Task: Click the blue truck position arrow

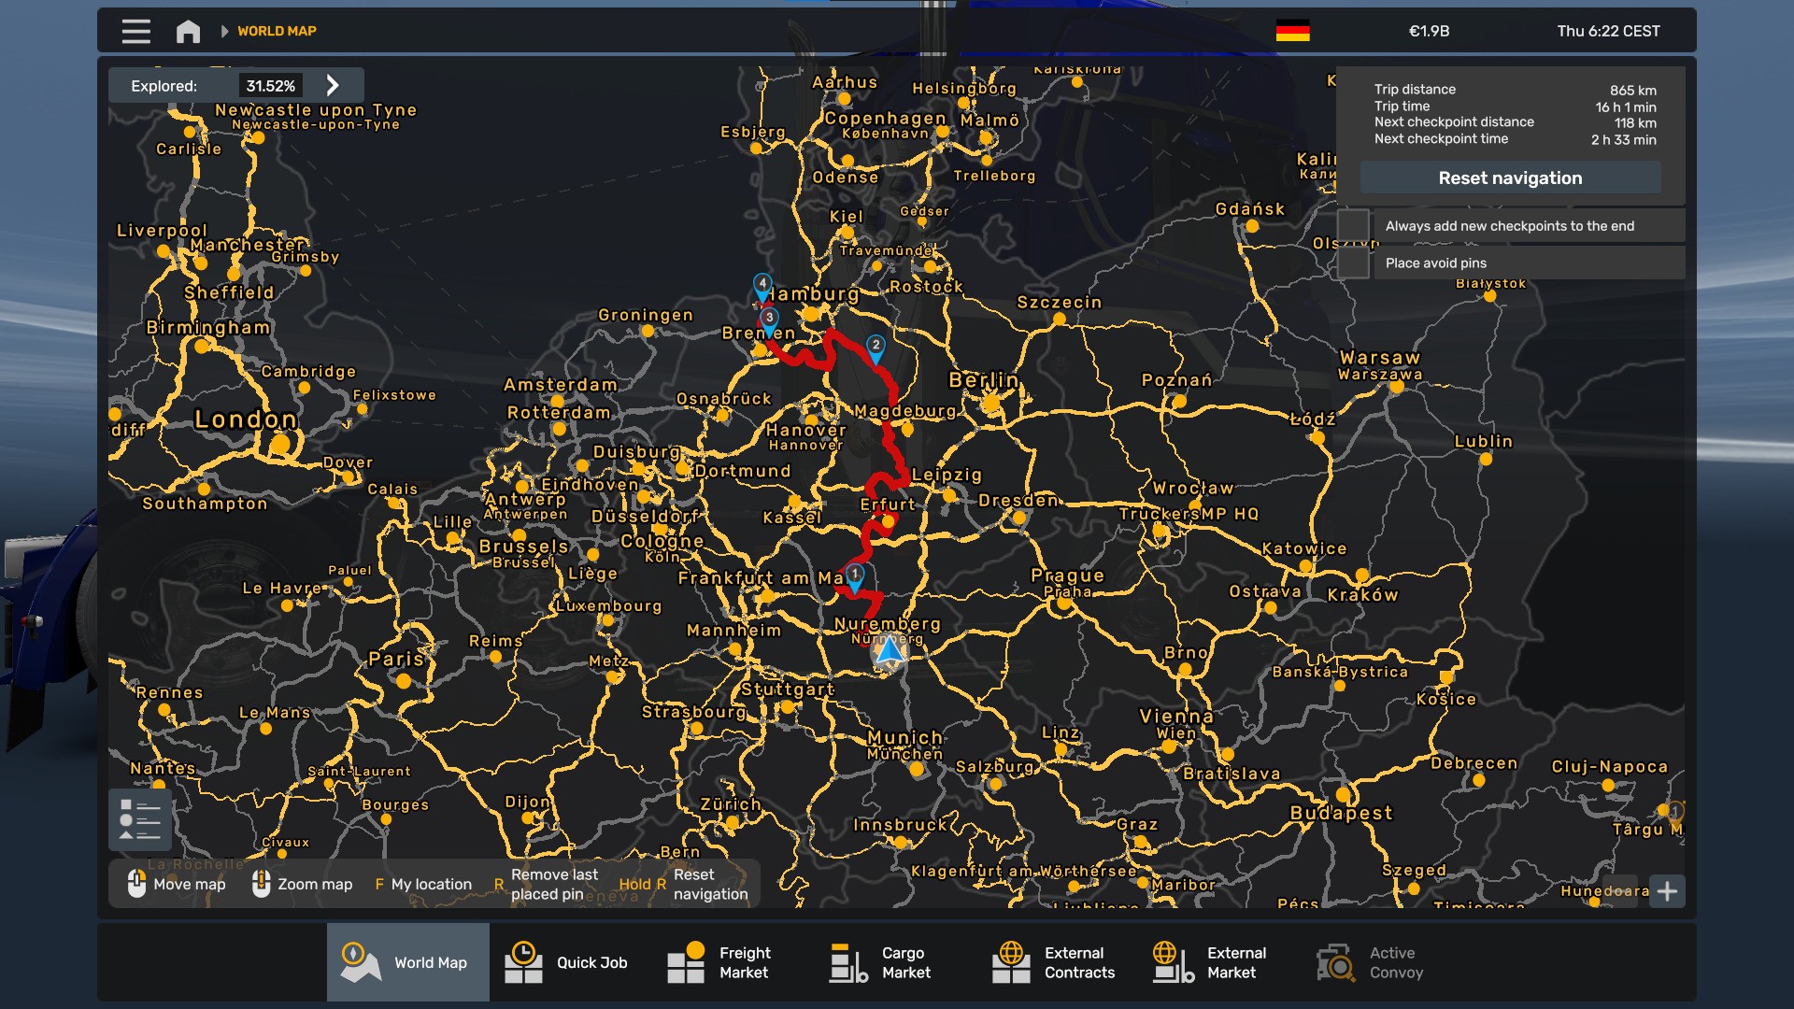Action: click(x=889, y=649)
